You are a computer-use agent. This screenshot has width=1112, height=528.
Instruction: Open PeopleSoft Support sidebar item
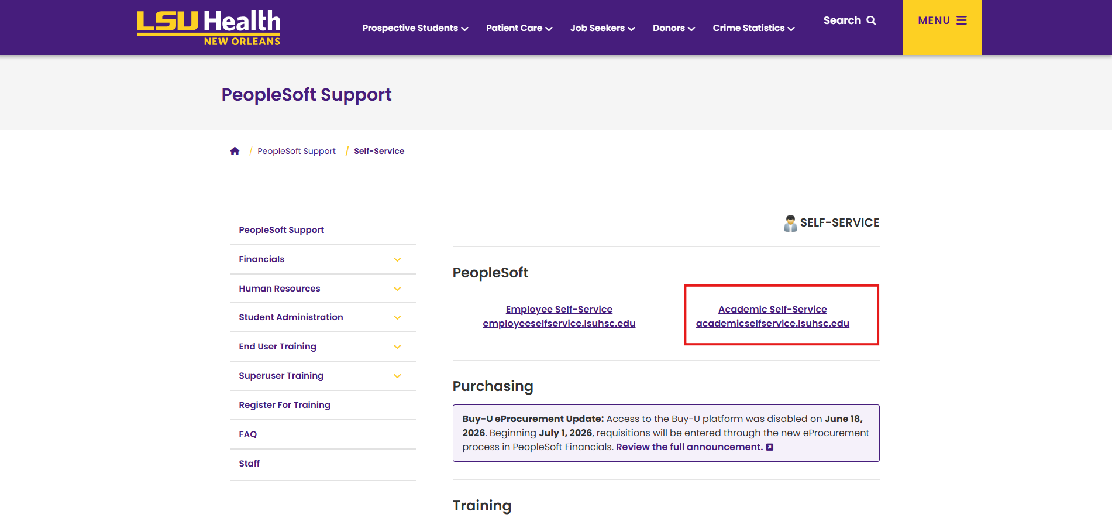281,230
